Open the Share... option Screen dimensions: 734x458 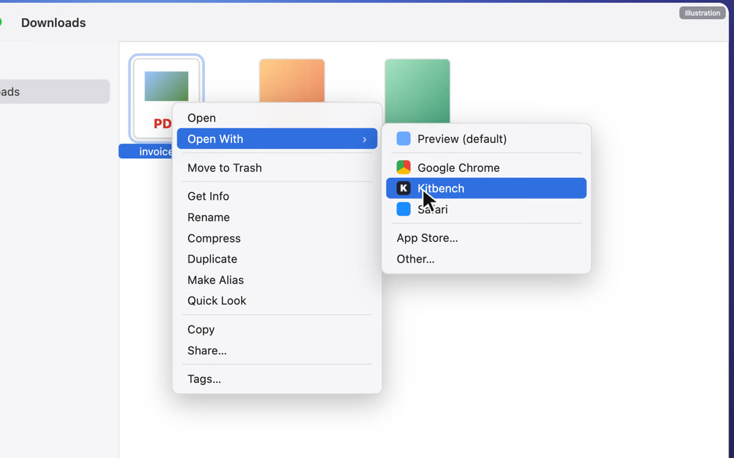[x=277, y=351]
